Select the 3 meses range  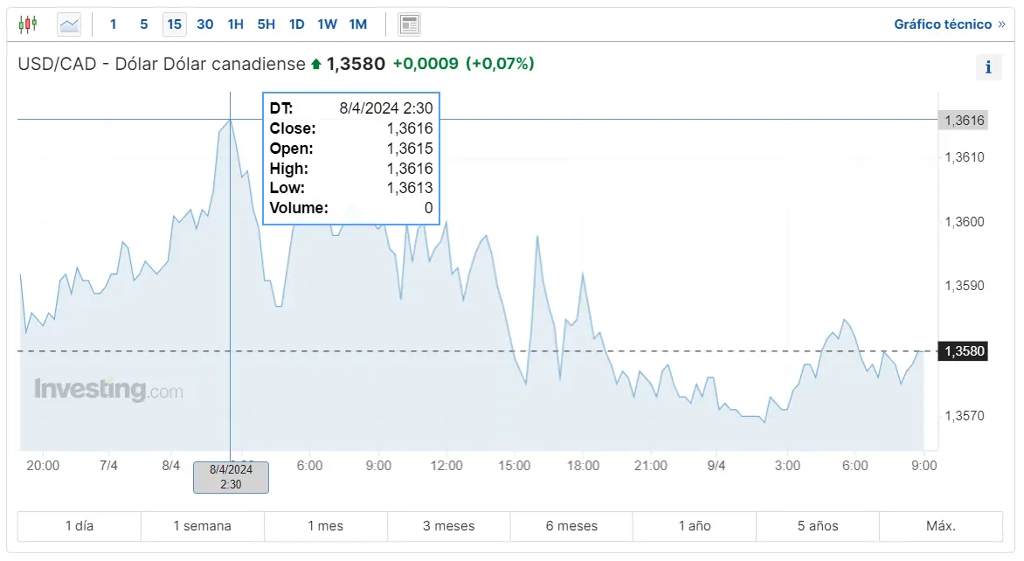[448, 526]
